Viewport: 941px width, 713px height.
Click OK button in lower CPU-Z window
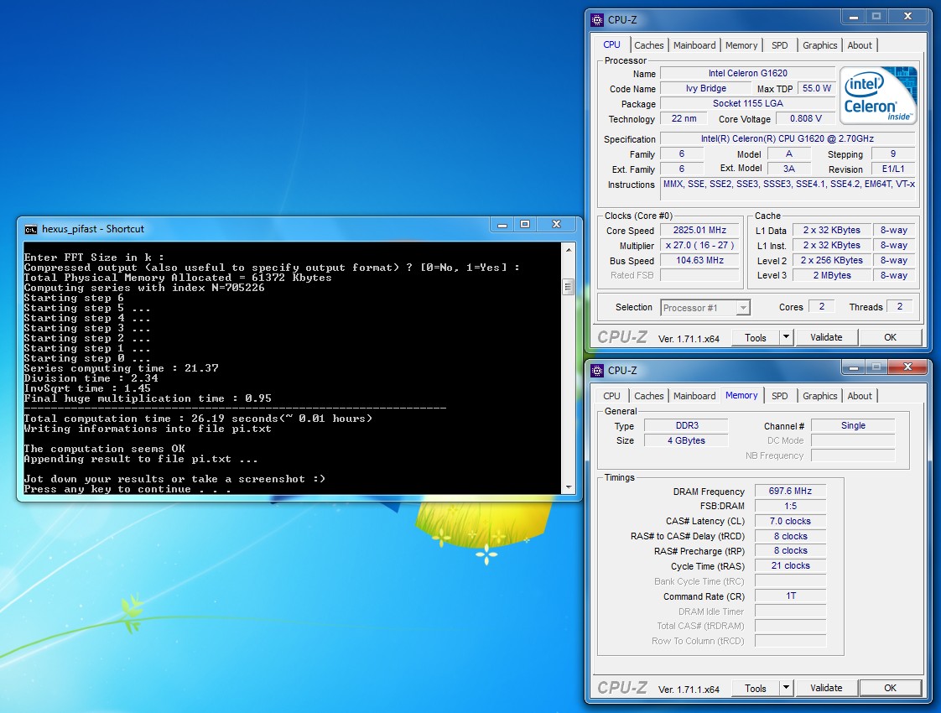[890, 688]
